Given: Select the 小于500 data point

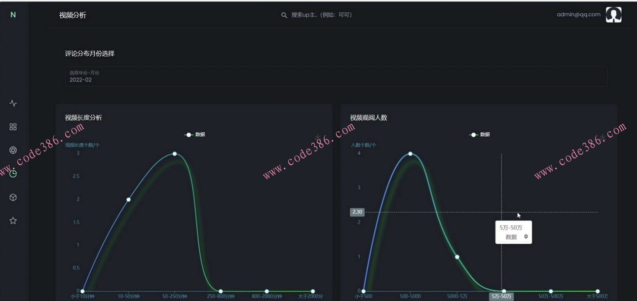Looking at the screenshot, I should tap(364, 291).
